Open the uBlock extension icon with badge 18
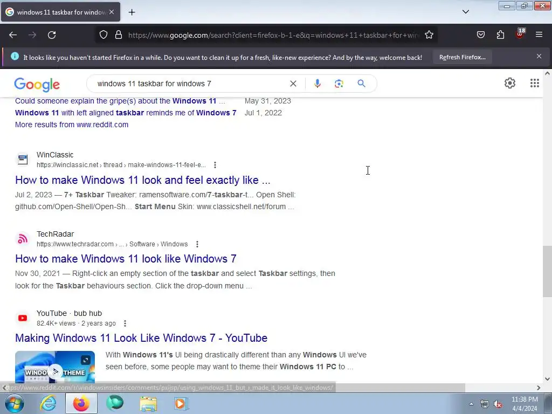 point(520,34)
